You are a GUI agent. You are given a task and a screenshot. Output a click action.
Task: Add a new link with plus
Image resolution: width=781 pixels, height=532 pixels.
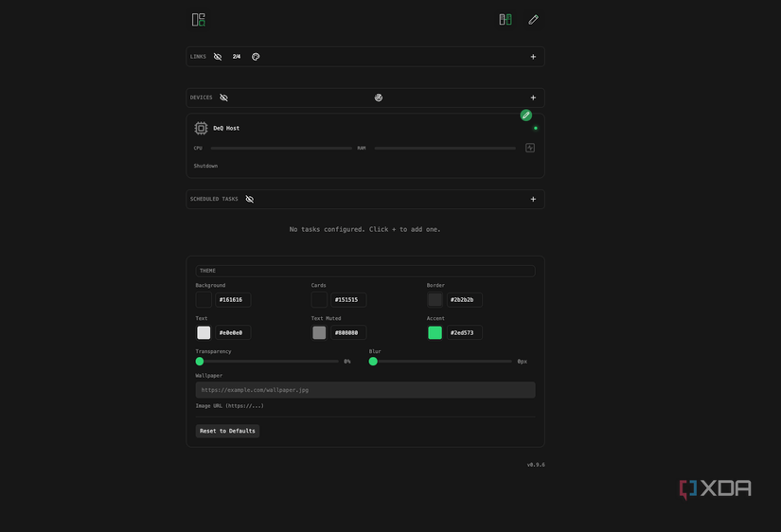click(533, 57)
